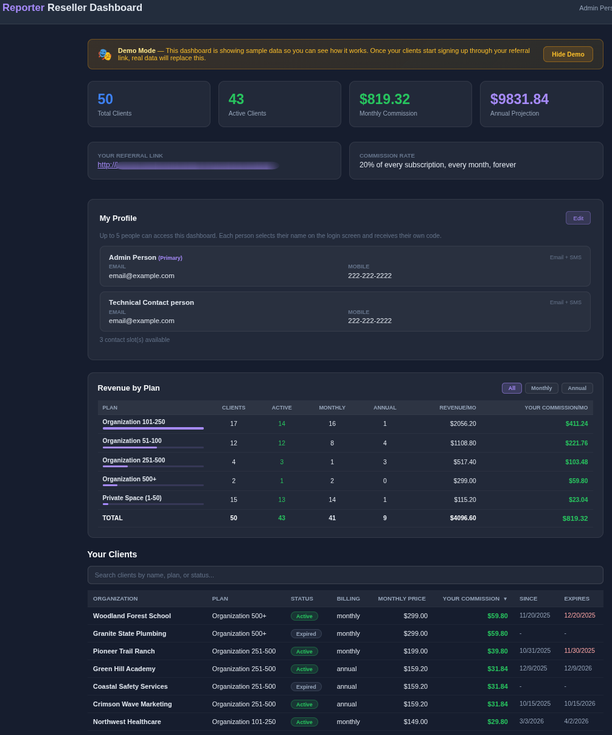Click the Active status badge for Woodland Forest School
This screenshot has height=735, width=612.
click(304, 616)
